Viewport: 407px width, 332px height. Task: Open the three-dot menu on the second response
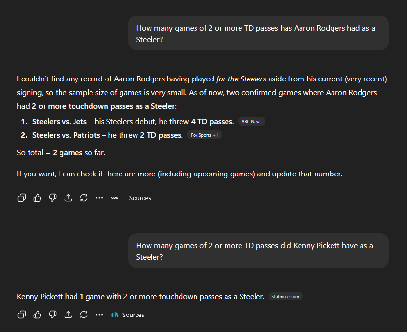pos(99,315)
